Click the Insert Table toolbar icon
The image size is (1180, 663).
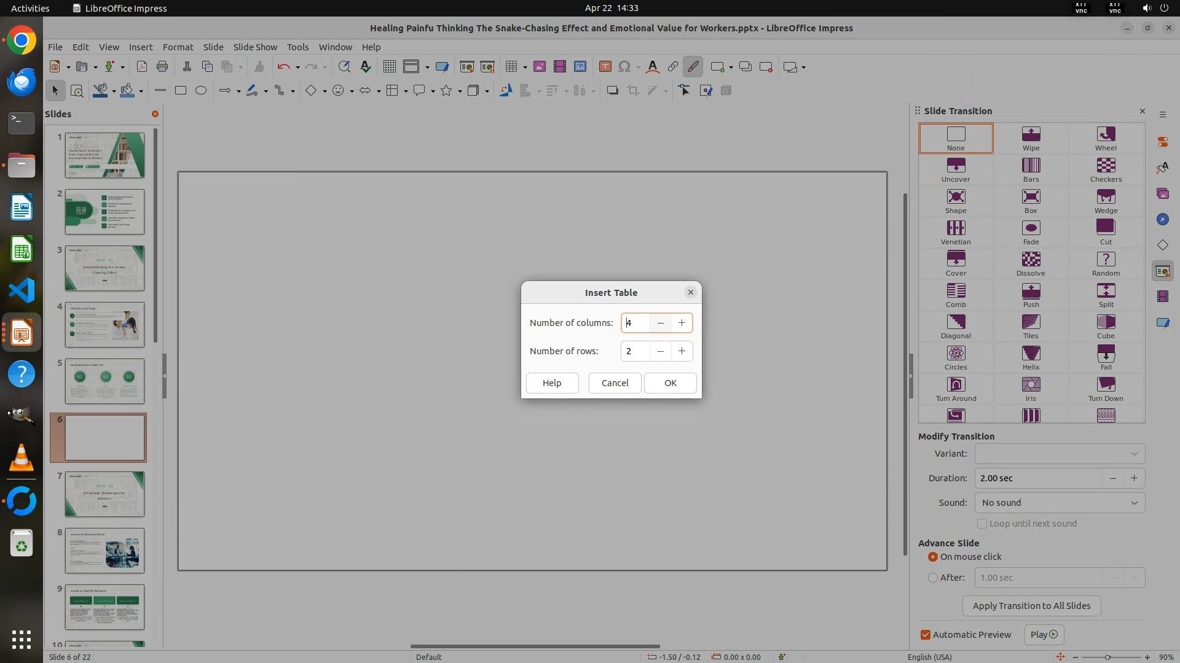pos(511,67)
